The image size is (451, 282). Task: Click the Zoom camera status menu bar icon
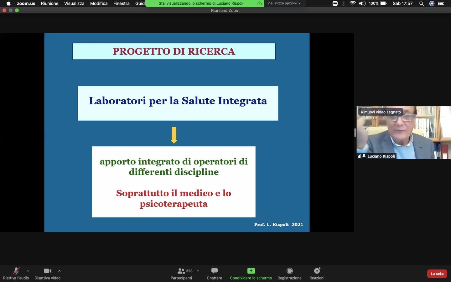(x=335, y=3)
